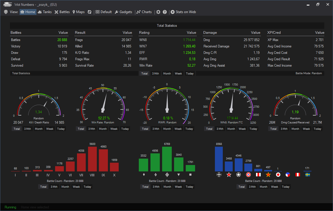Screen dimensions: 333x211
Task: Click the Battles value 20 888
Action: (62, 40)
